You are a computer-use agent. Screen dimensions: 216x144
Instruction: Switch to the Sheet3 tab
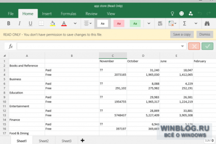(66, 141)
